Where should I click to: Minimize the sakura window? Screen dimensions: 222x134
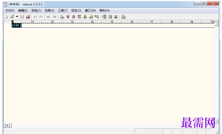tap(197, 3)
